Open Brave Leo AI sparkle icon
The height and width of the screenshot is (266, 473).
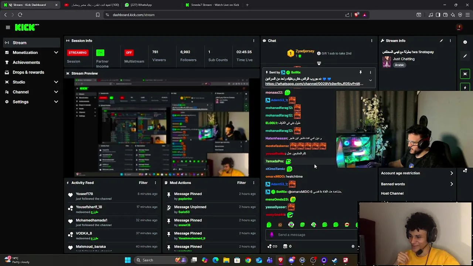453,15
